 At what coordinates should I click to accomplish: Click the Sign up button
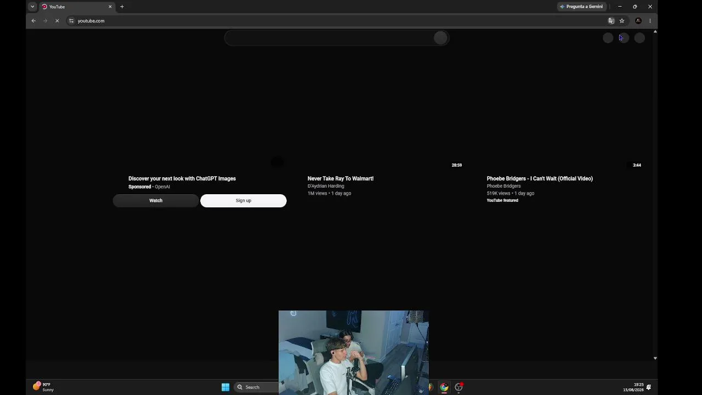(x=244, y=200)
